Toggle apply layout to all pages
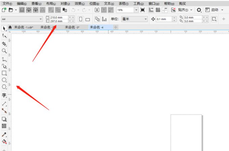229x151 pixels. pyautogui.click(x=97, y=19)
